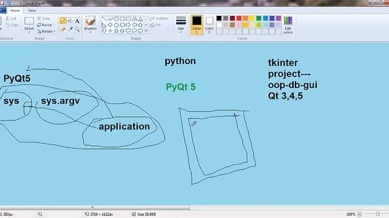Choose the Oval callout shape
The height and width of the screenshot is (218, 389).
point(134,31)
